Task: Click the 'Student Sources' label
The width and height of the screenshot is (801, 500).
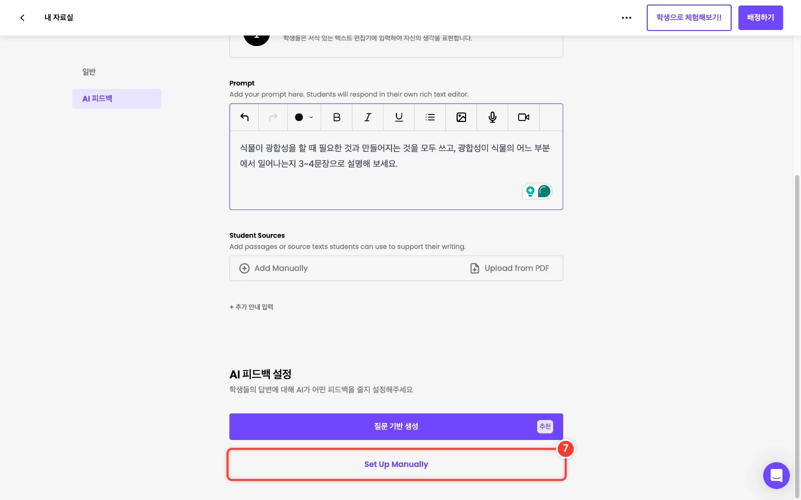Action: (257, 235)
